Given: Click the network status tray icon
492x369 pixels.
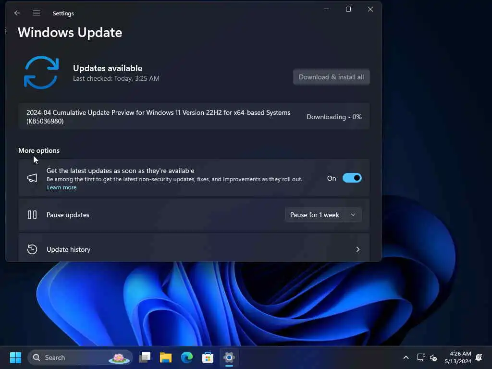Looking at the screenshot, I should tap(421, 357).
